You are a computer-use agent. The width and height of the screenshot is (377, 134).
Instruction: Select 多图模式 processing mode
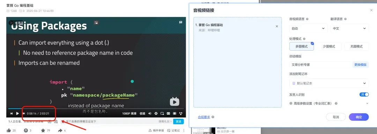[x=302, y=47]
